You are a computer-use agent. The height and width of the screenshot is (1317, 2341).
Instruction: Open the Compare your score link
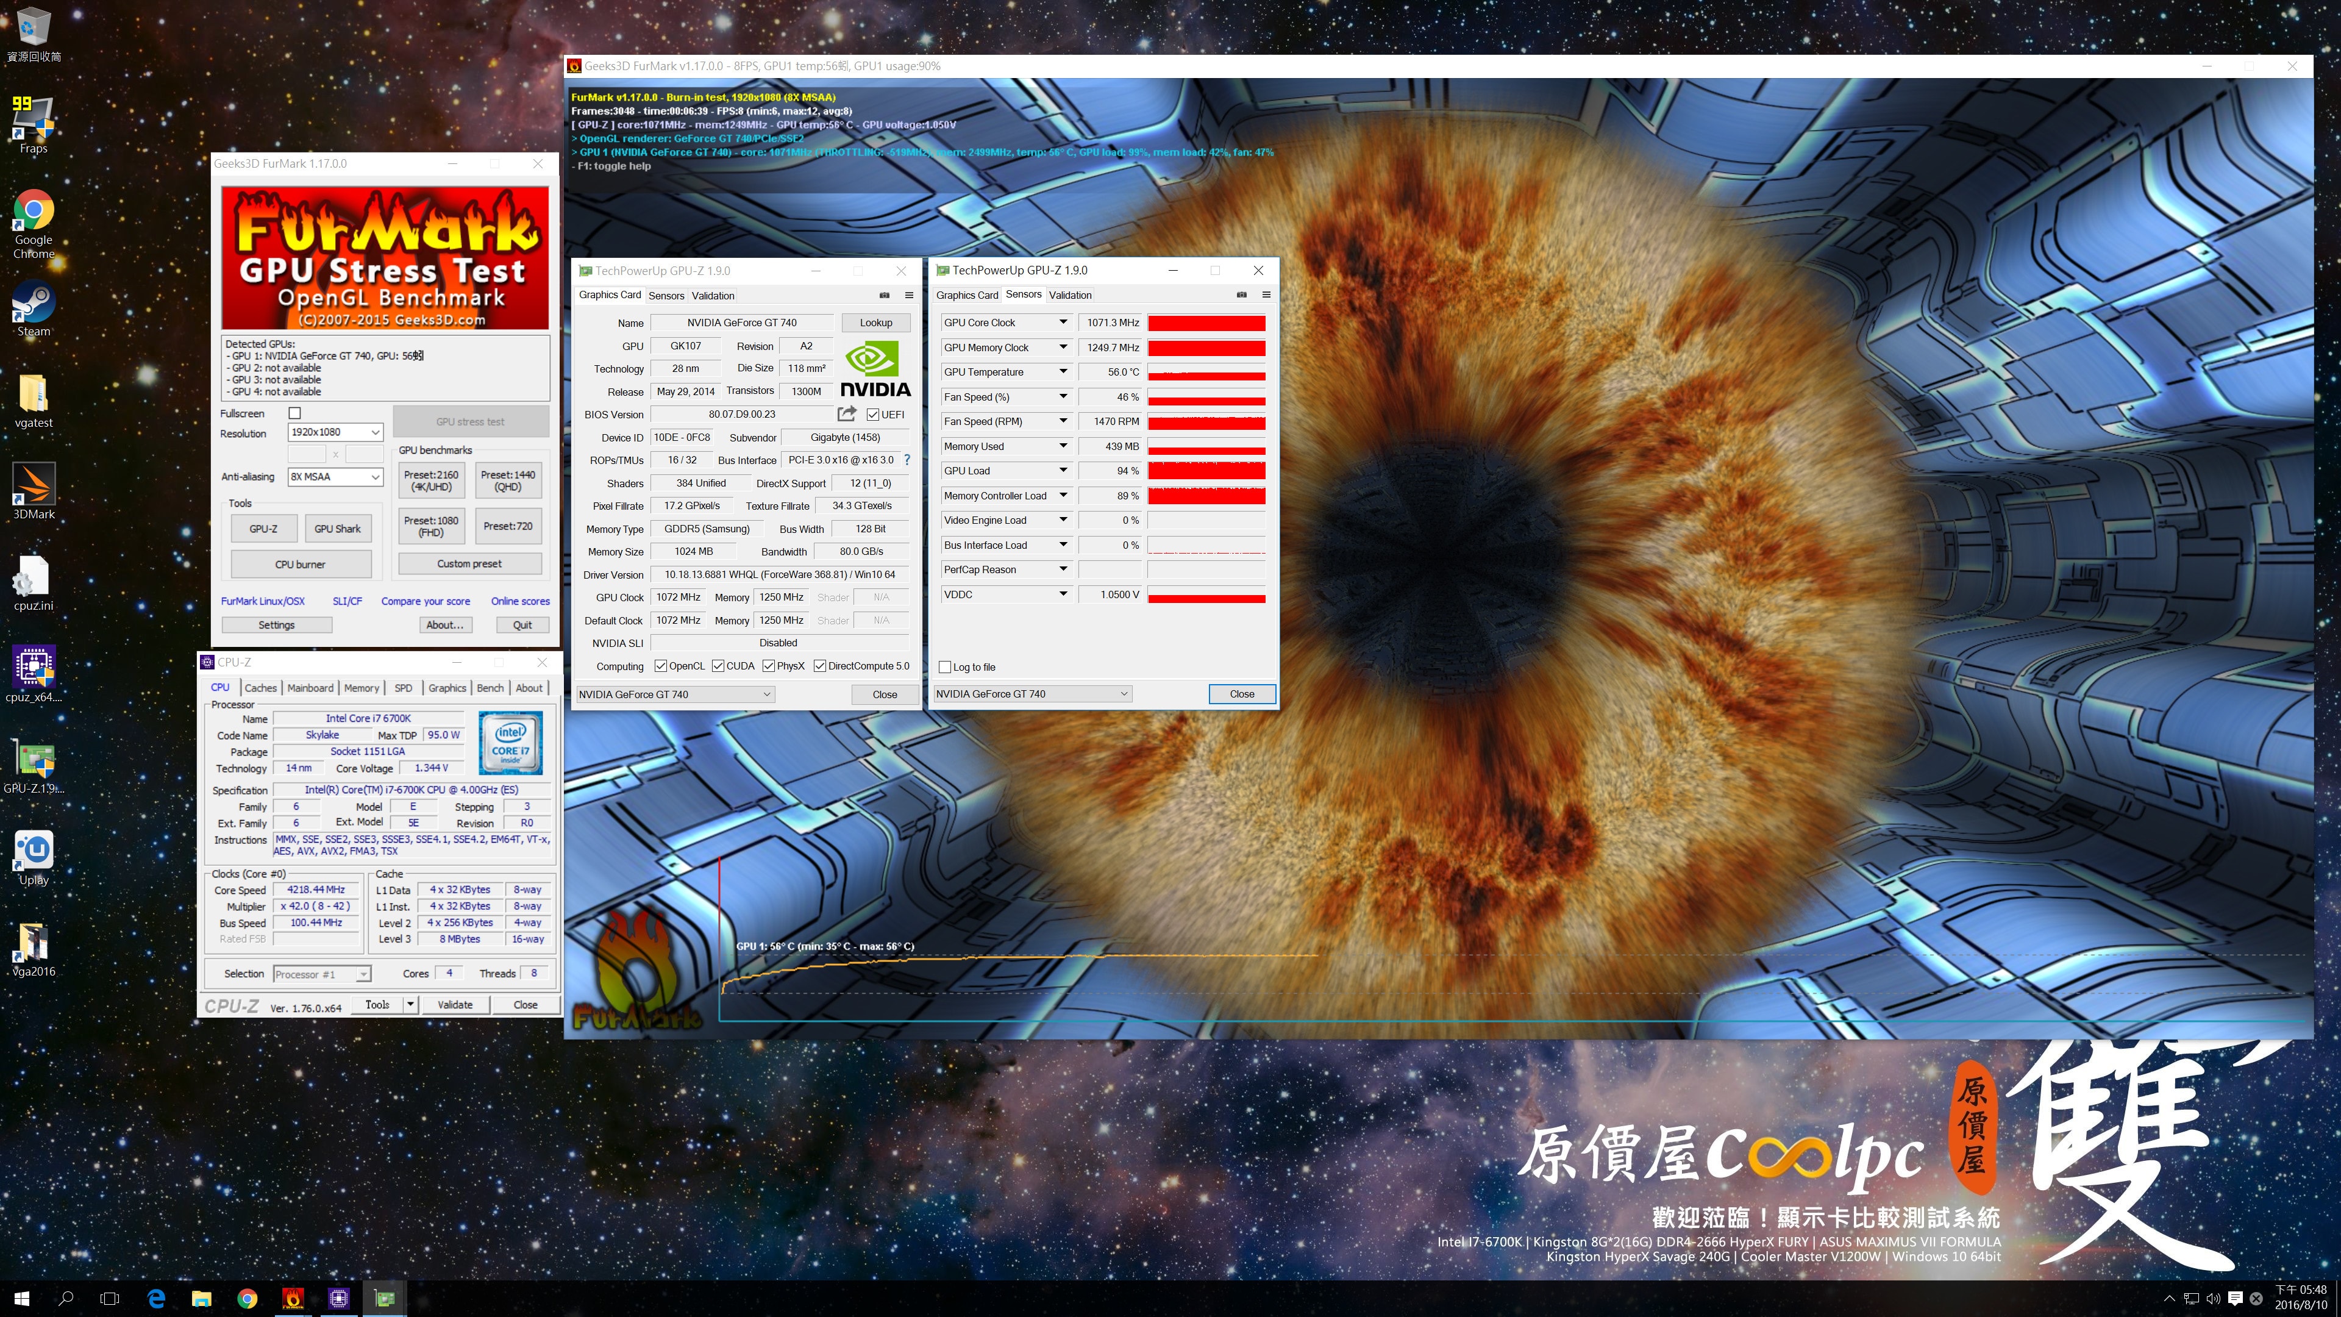pos(426,602)
